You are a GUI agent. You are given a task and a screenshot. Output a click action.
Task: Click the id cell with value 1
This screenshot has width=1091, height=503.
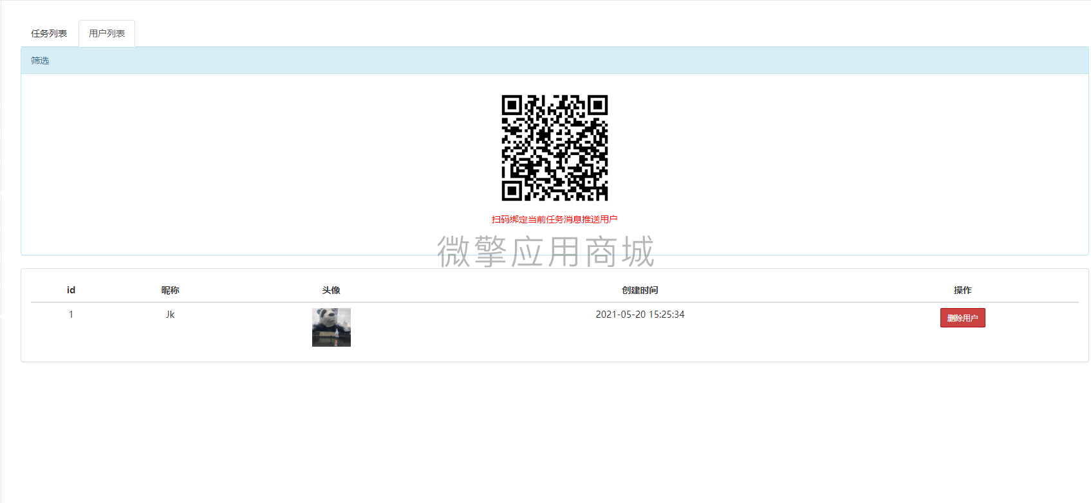tap(71, 315)
